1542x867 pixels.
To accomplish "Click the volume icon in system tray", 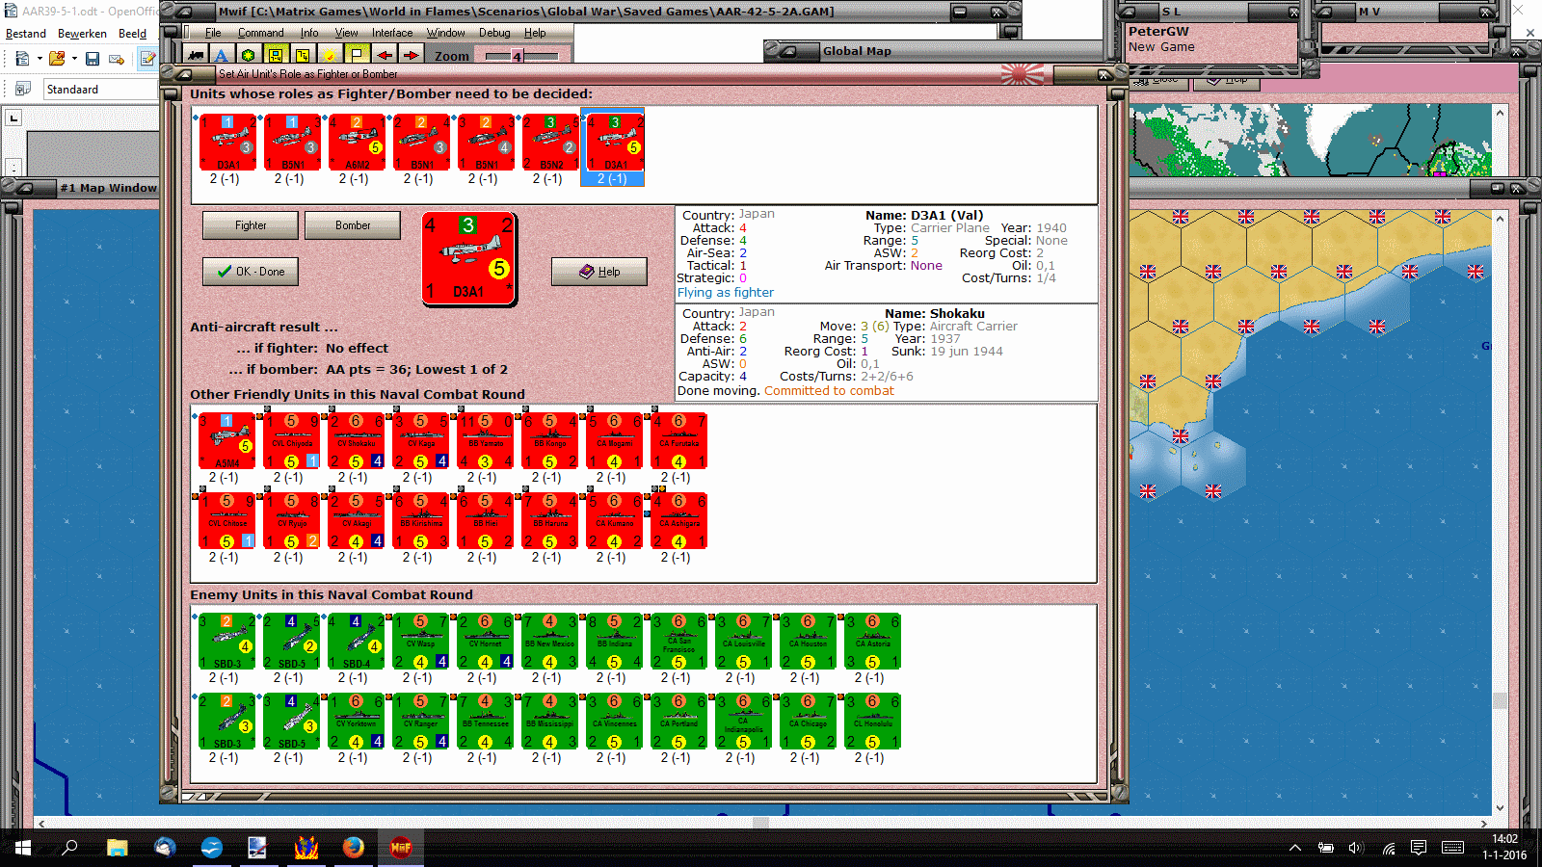I will (x=1356, y=848).
